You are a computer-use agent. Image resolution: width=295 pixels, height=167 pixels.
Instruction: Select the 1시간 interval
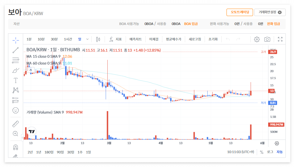tap(68, 39)
